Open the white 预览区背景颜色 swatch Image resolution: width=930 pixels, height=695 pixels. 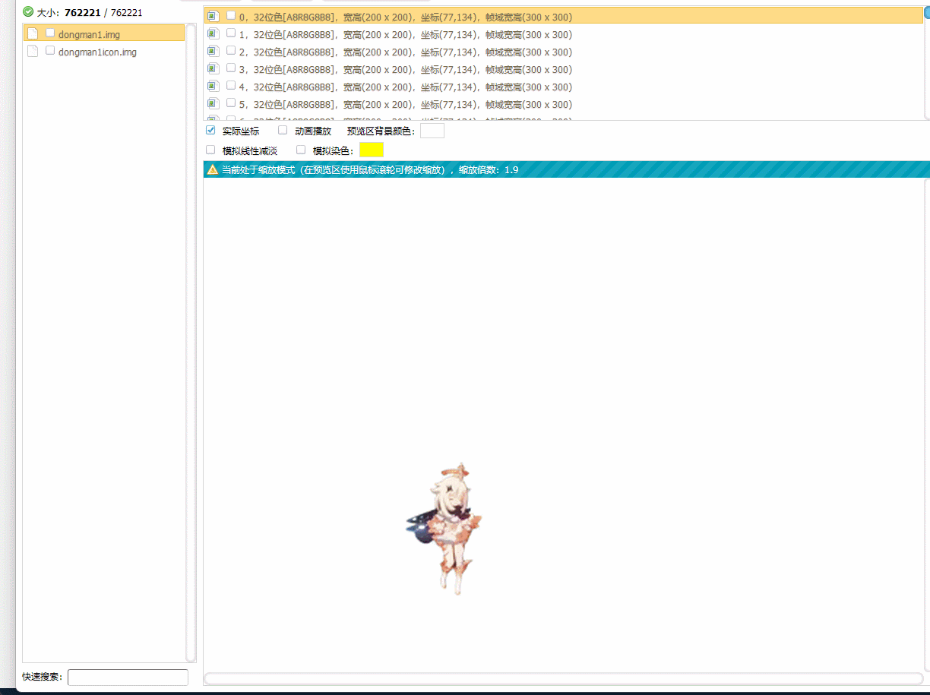click(432, 131)
